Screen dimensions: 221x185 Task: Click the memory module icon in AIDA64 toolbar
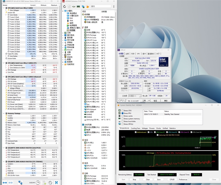point(78,6)
